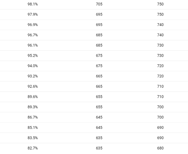Click the 98.1% percentile cell
Image resolution: width=188 pixels, height=154 pixels.
click(33, 4)
